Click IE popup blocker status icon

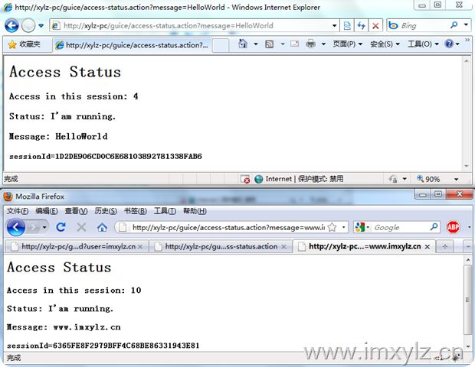click(245, 179)
